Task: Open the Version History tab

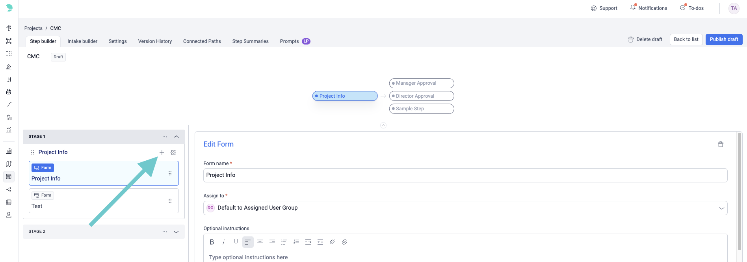Action: [x=155, y=41]
